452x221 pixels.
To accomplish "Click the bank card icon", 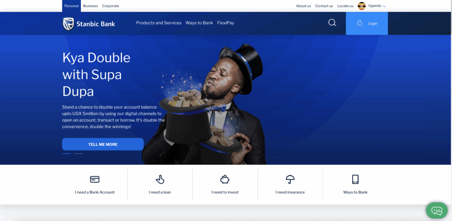I will pos(94,179).
